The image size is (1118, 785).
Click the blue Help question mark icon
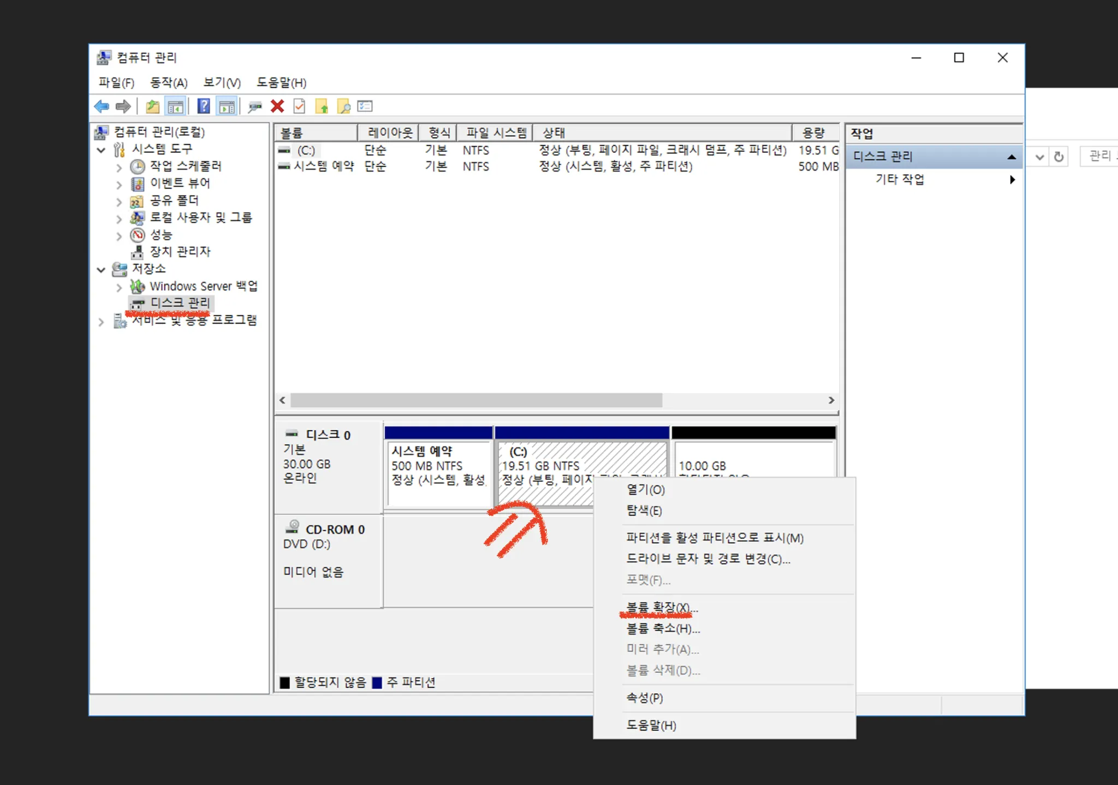(204, 106)
